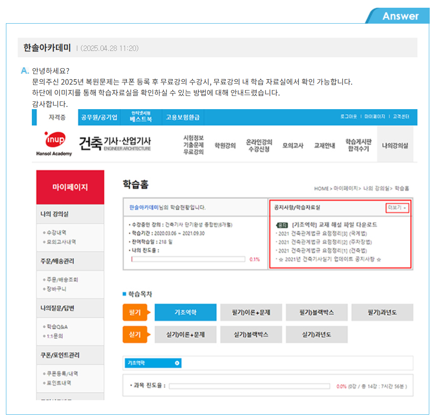The image size is (432, 417).
Task: Select the 실기)블랙박스 tab
Action: (x=251, y=334)
